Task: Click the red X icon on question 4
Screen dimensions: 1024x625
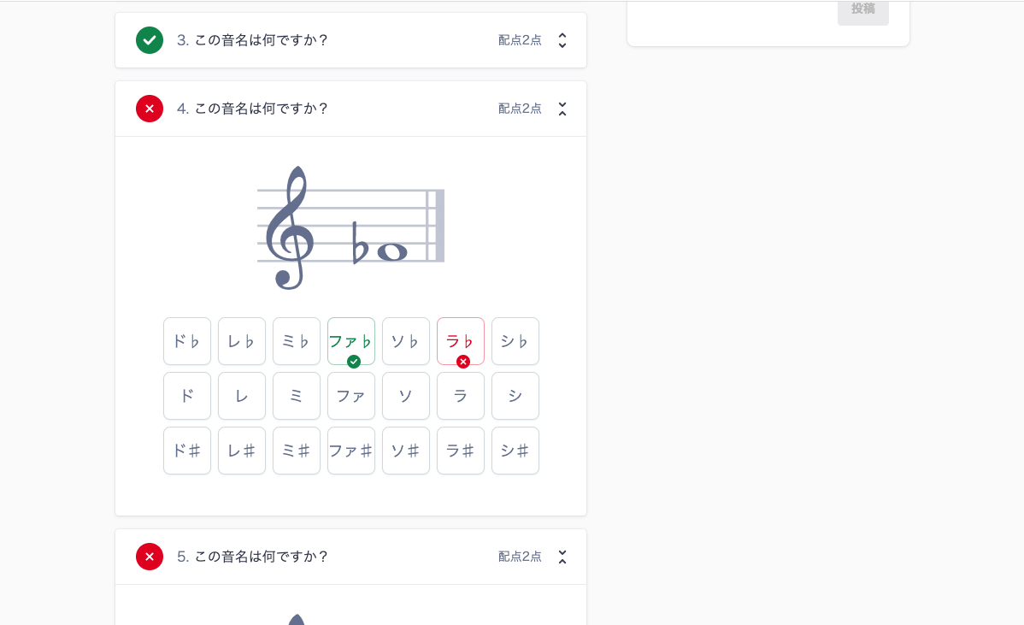Action: (x=150, y=109)
